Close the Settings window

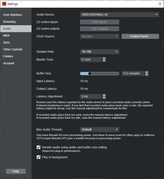pyautogui.click(x=160, y=4)
